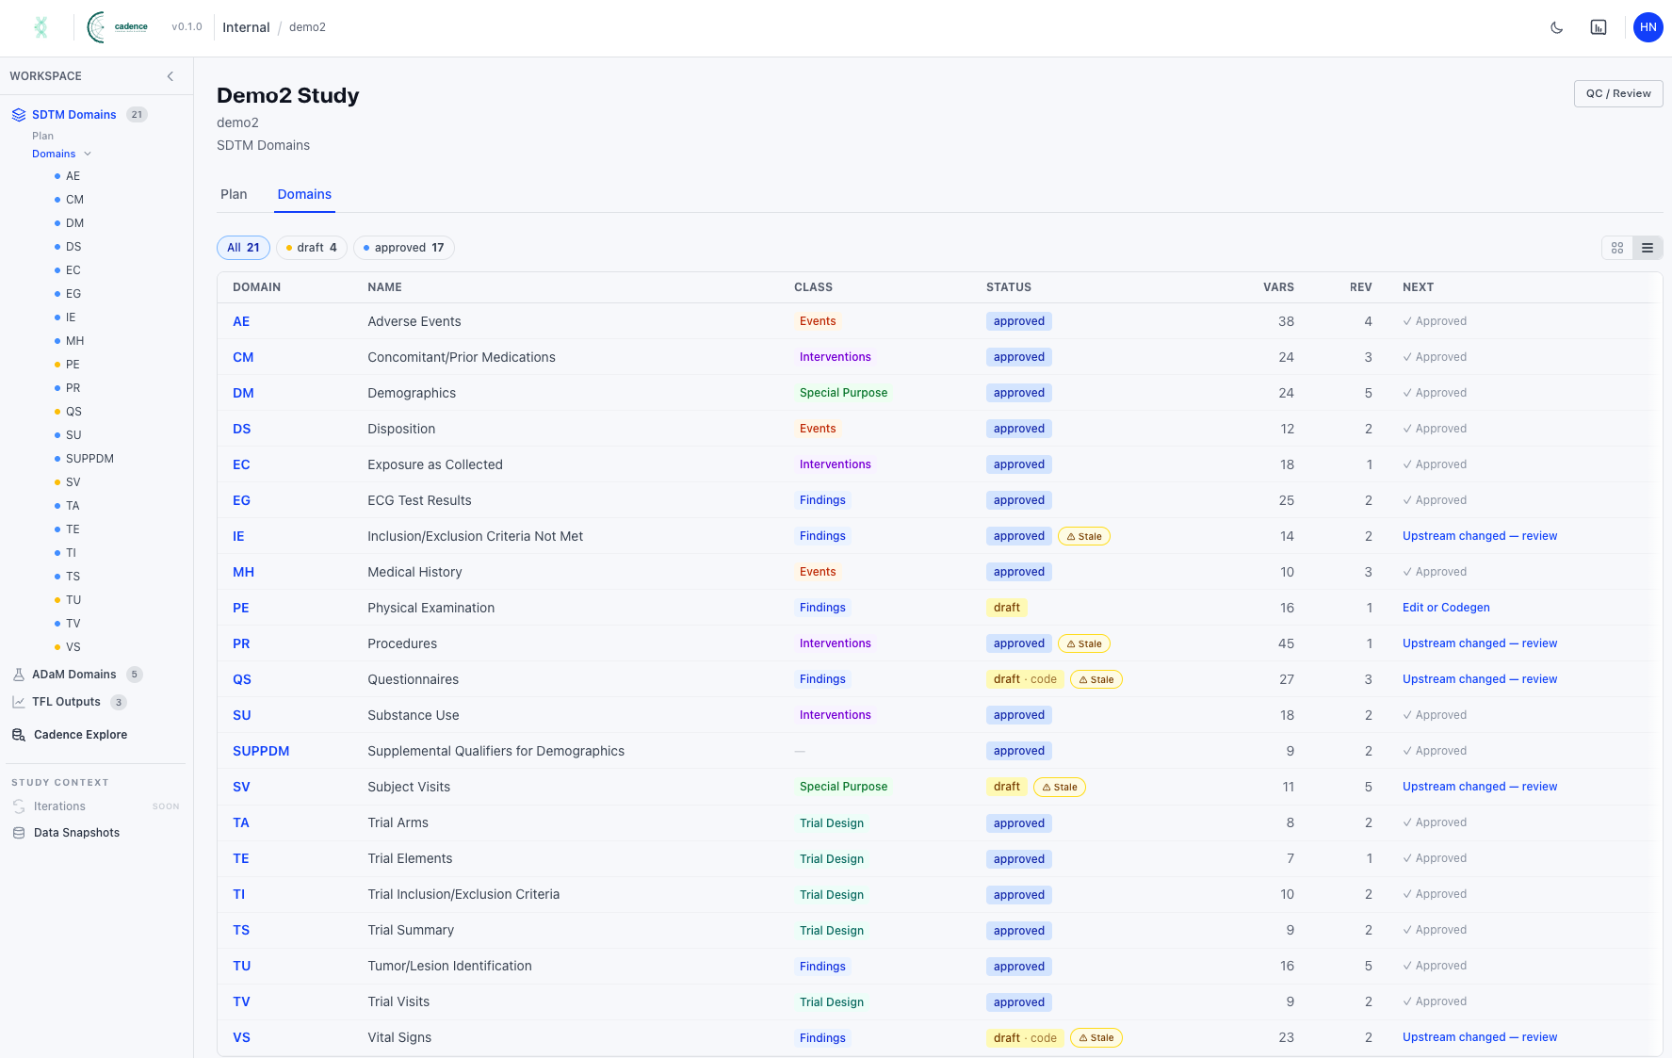Click the SDTM Domains layers icon
The height and width of the screenshot is (1058, 1672).
pos(19,115)
